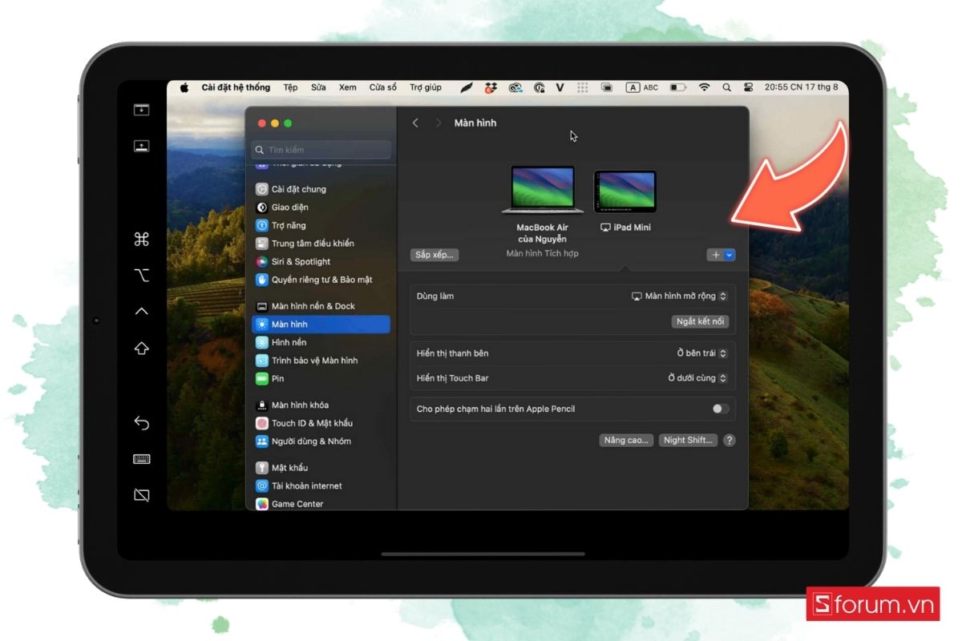This screenshot has width=962, height=641.
Task: Open Dùng làm Màn hình mở rộng dropdown
Action: 679,296
